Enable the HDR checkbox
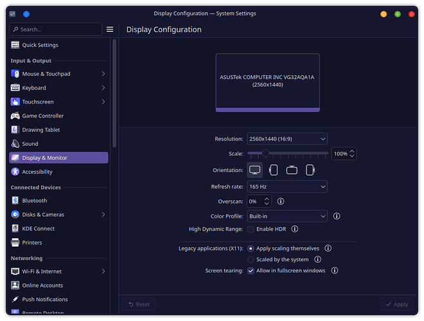The height and width of the screenshot is (321, 424). coord(251,229)
